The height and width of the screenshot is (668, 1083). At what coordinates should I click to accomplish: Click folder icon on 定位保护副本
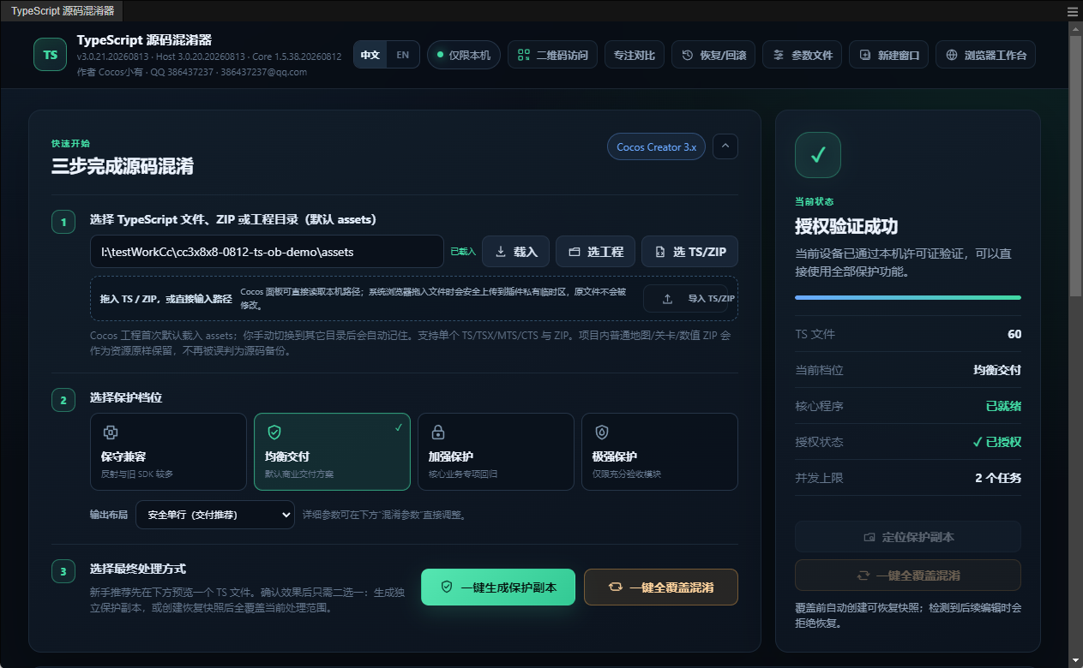click(869, 537)
